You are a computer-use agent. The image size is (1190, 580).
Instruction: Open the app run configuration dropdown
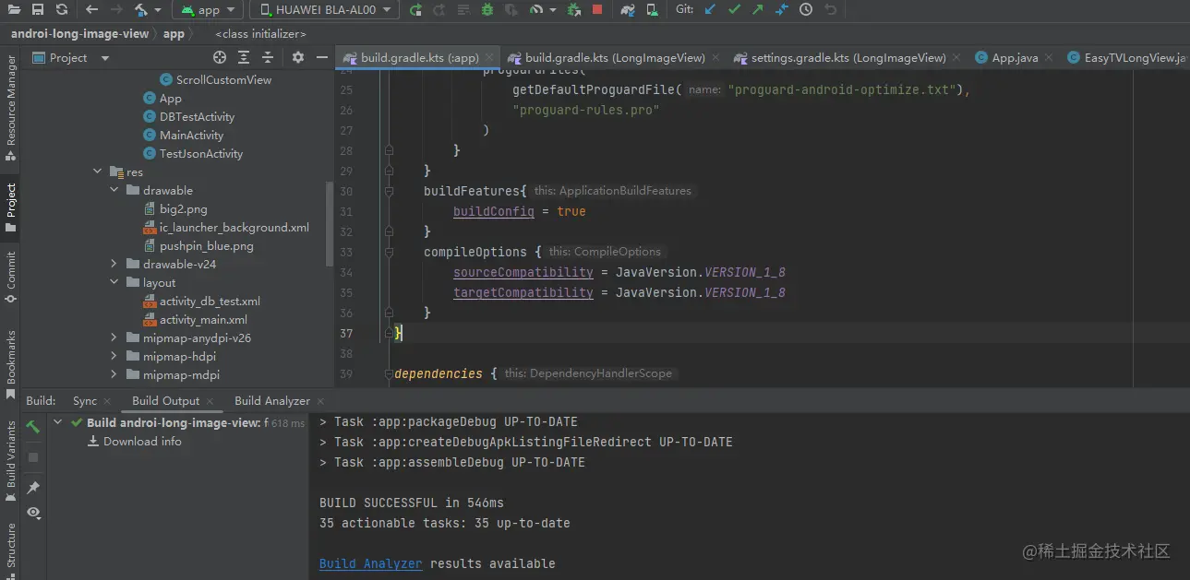coord(209,9)
